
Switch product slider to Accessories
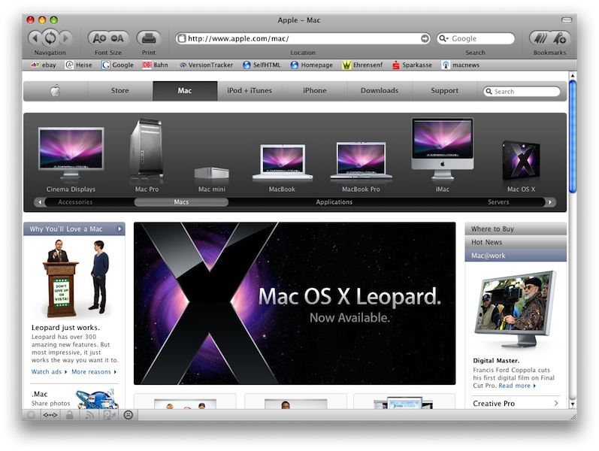[75, 202]
